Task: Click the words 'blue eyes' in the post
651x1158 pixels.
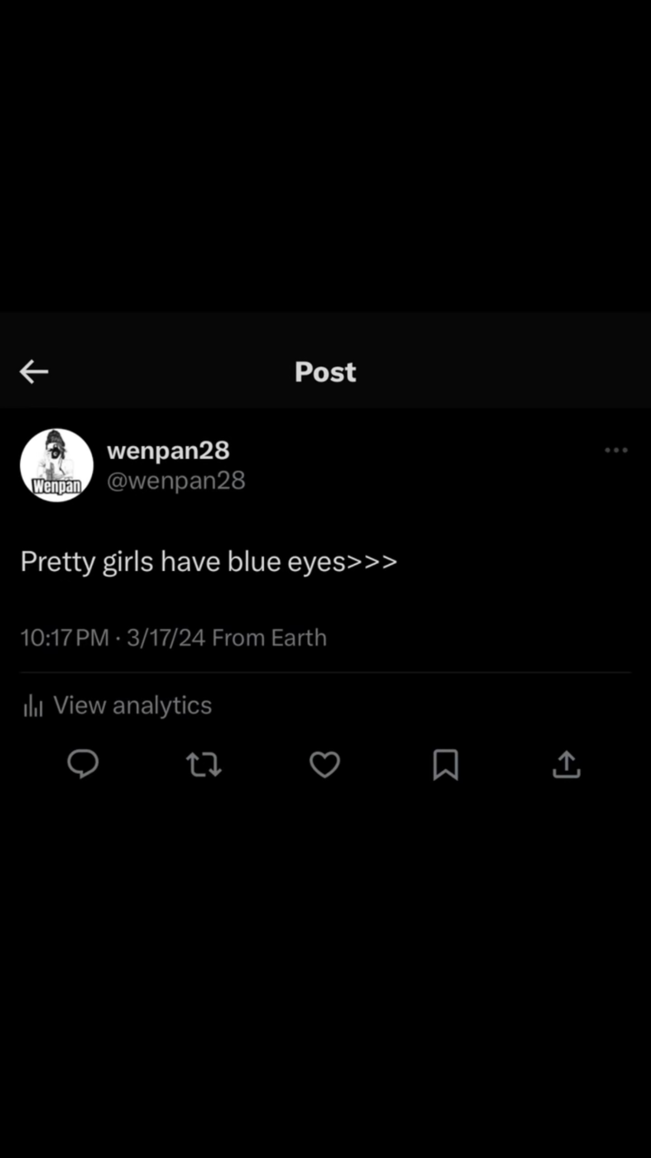Action: 286,562
